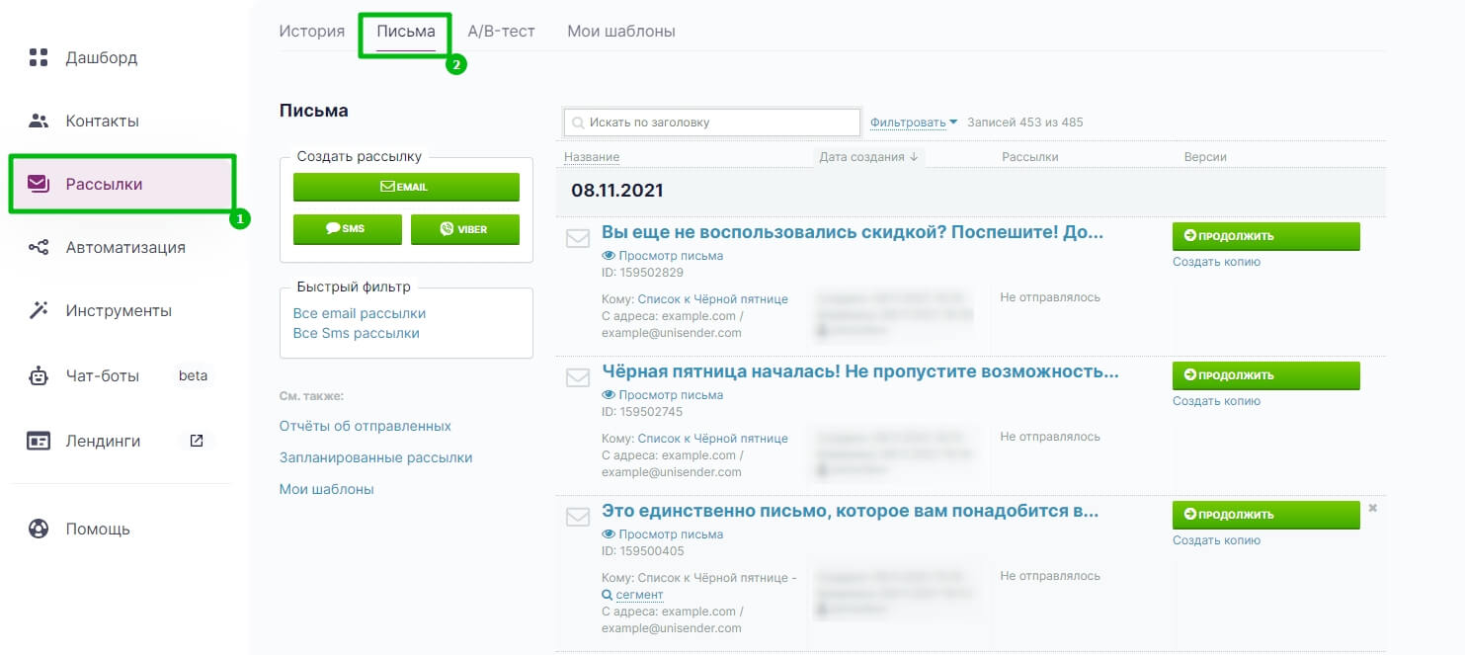Open letter Это единственно письмо
This screenshot has width=1465, height=655.
click(851, 512)
